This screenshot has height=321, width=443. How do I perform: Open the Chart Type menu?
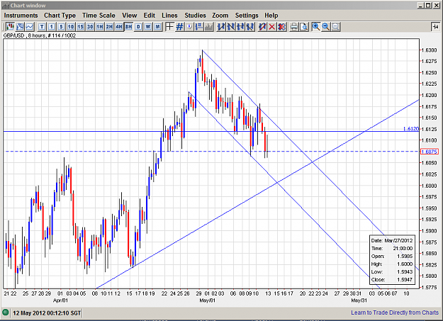coord(60,16)
